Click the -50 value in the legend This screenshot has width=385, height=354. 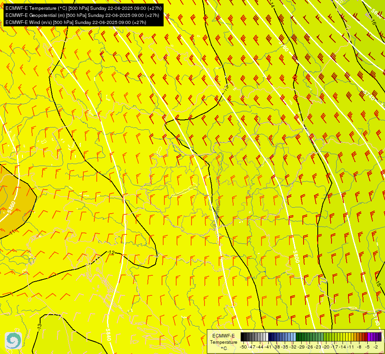click(x=243, y=347)
